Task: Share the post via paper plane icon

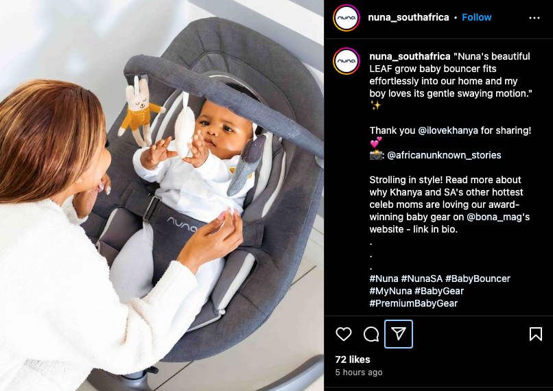Action: point(399,334)
